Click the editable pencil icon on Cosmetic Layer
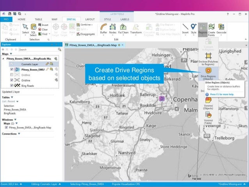Viewport: 249px width, 187px height. point(47,64)
